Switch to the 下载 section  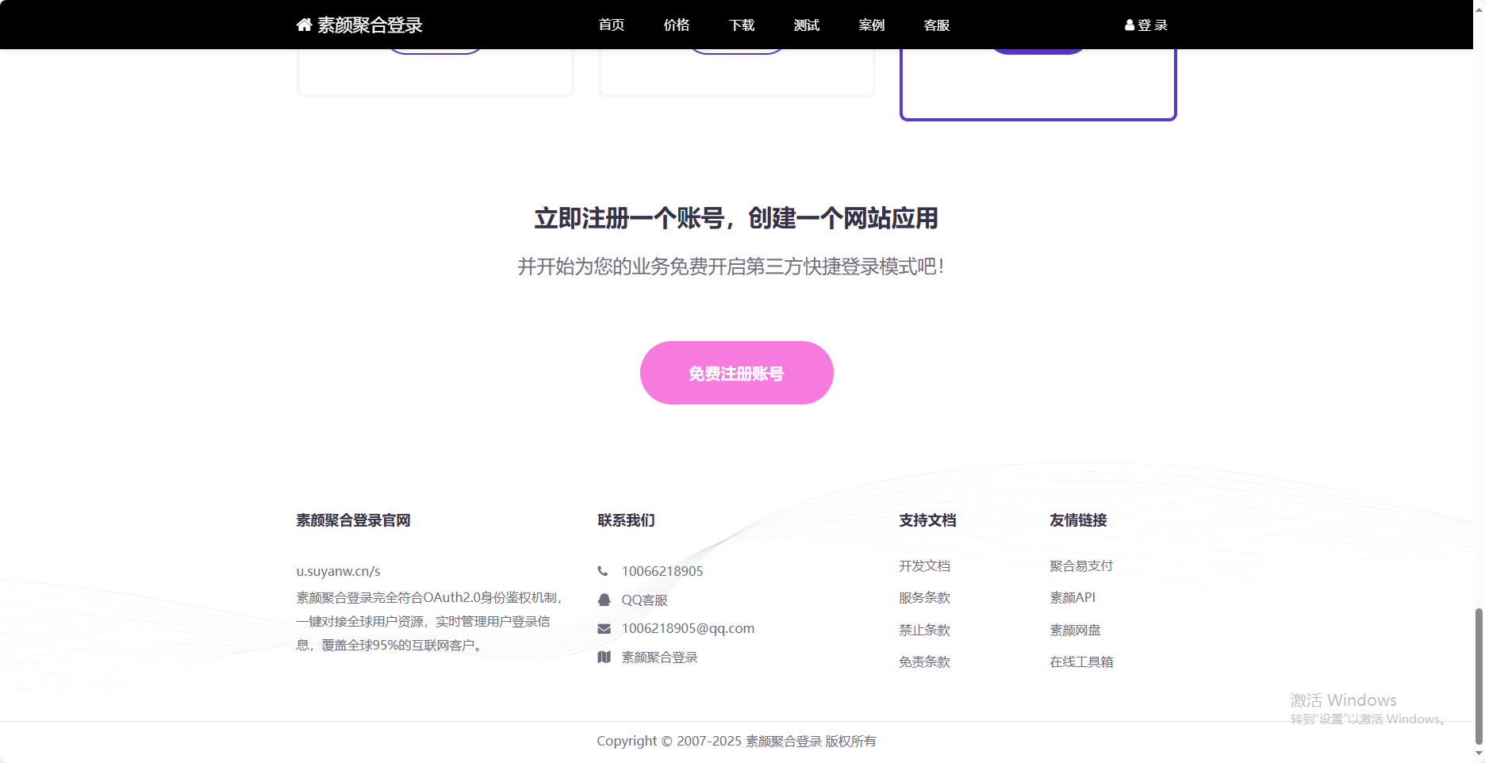(x=741, y=25)
